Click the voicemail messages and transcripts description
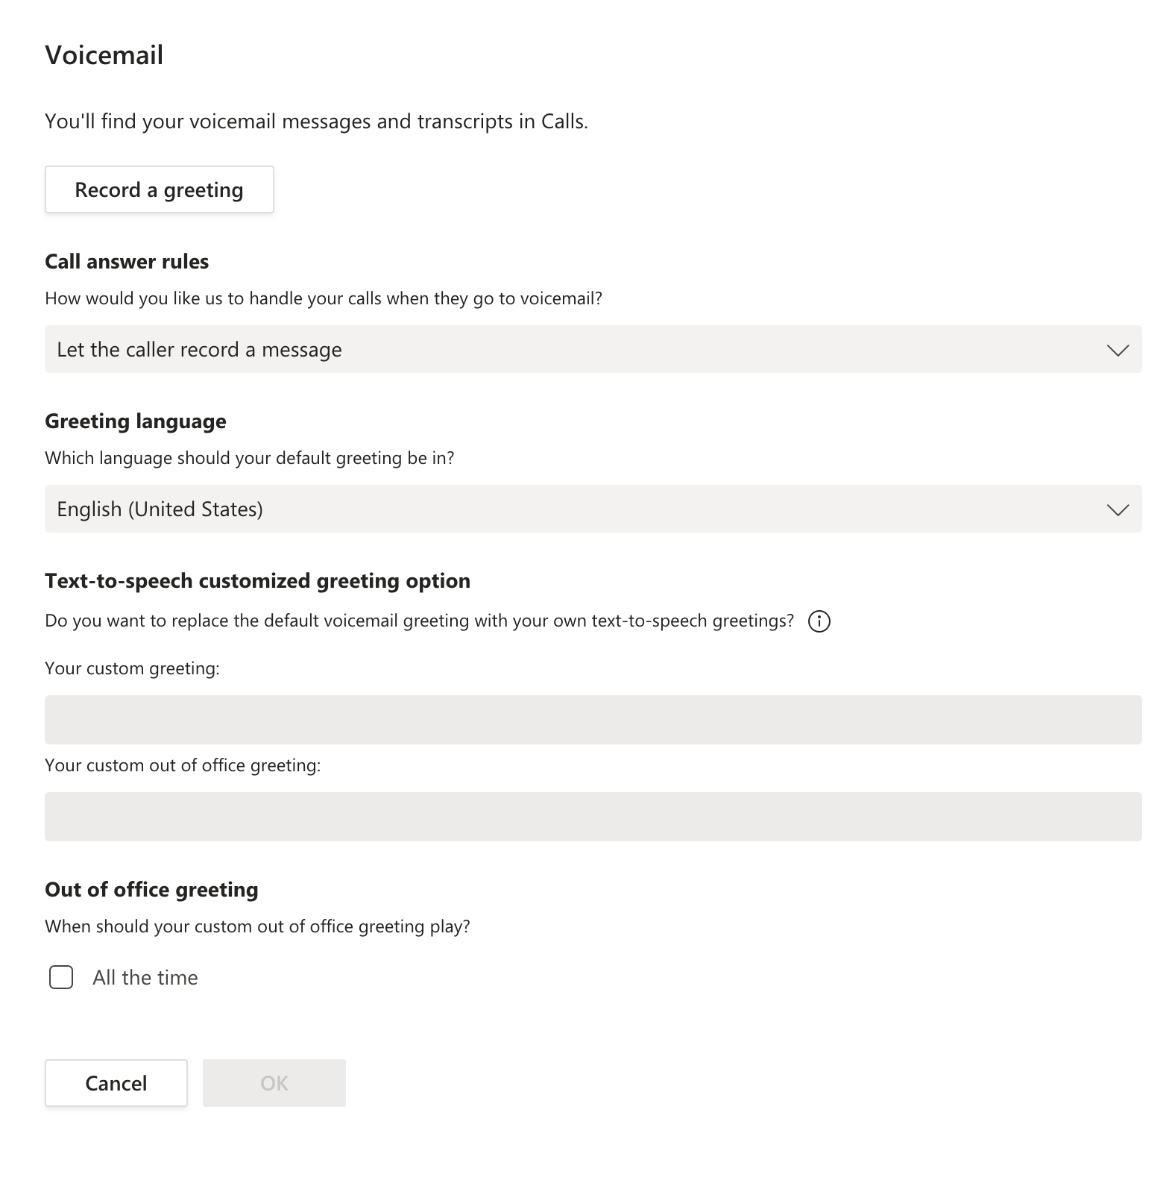Viewport: 1172px width, 1186px height. (316, 122)
